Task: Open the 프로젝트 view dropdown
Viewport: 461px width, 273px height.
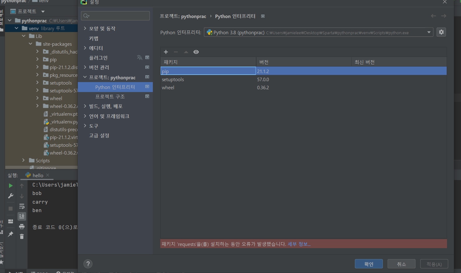Action: [x=43, y=12]
